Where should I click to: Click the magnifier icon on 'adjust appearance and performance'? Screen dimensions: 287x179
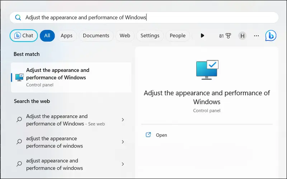[x=19, y=164]
